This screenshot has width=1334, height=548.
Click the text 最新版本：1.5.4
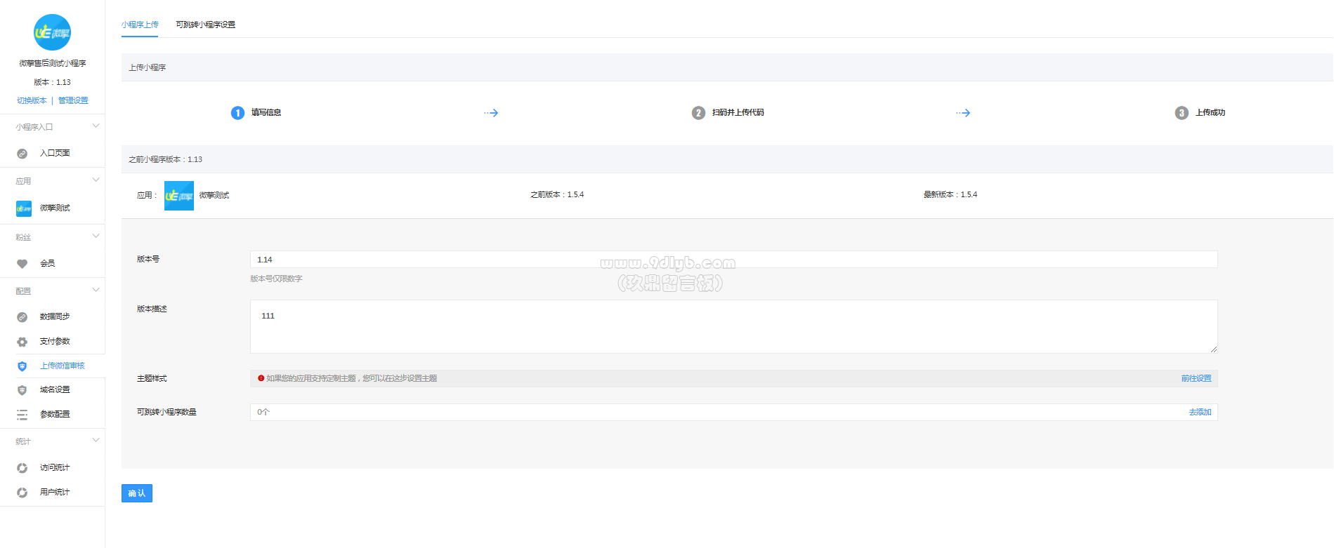pyautogui.click(x=950, y=195)
